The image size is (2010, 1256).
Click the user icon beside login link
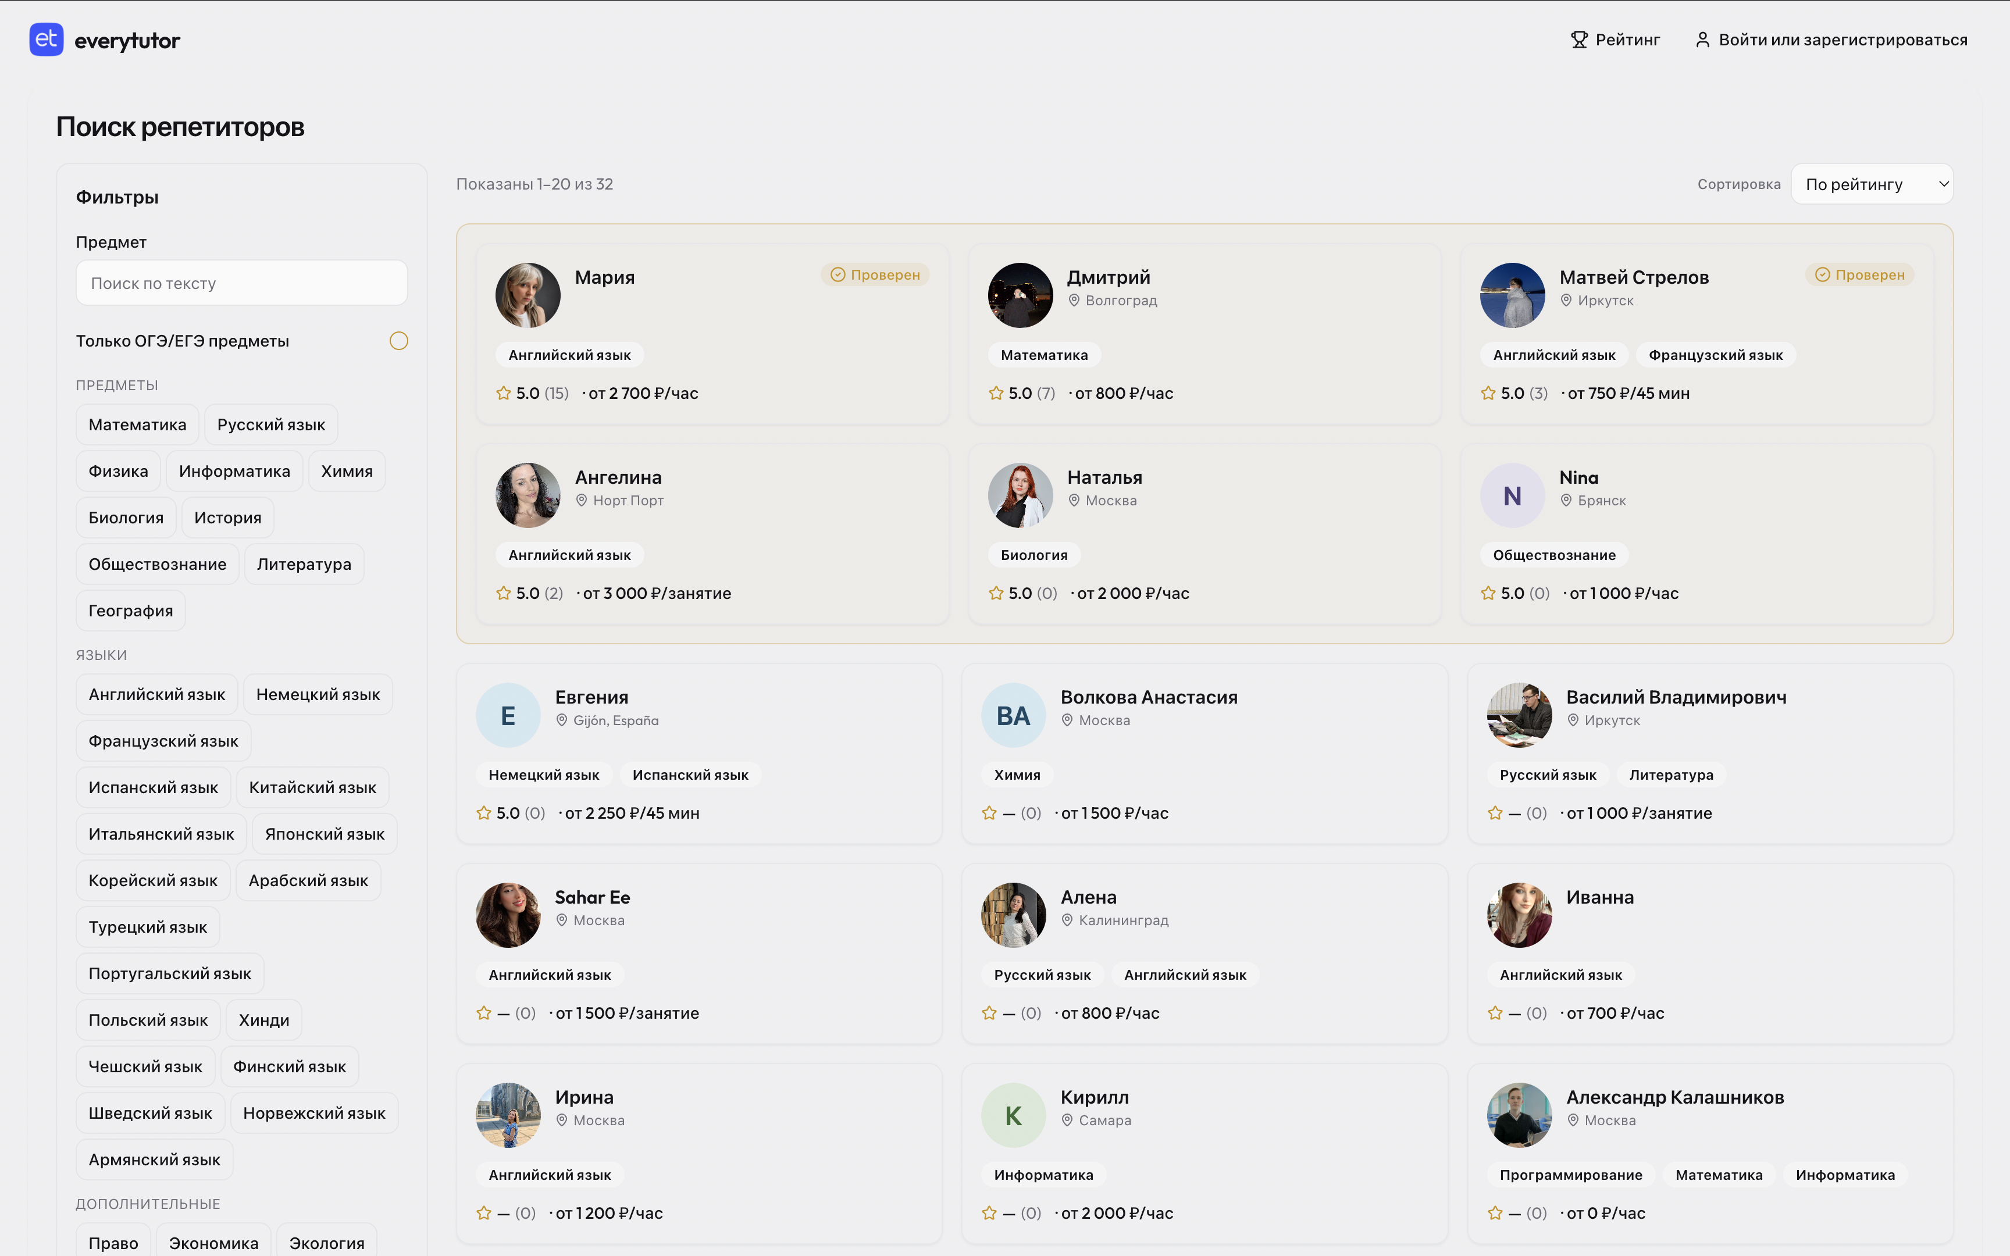pos(1702,40)
